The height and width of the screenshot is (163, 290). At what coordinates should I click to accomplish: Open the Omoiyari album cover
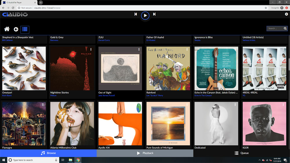click(24, 68)
